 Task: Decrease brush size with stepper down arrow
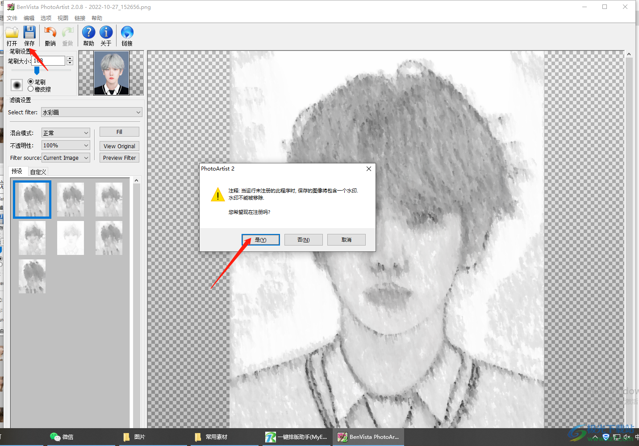[x=70, y=63]
